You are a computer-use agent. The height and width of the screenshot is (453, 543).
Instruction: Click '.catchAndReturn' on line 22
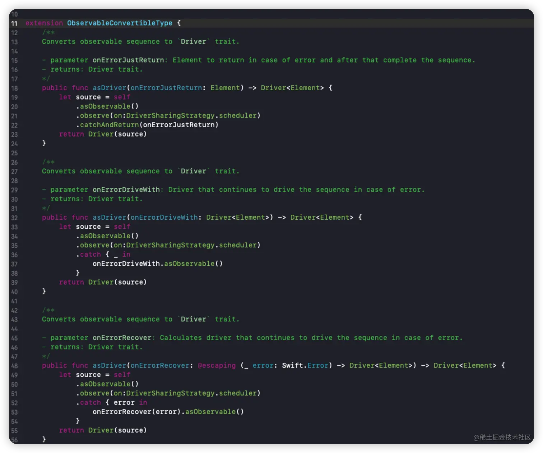tap(107, 125)
